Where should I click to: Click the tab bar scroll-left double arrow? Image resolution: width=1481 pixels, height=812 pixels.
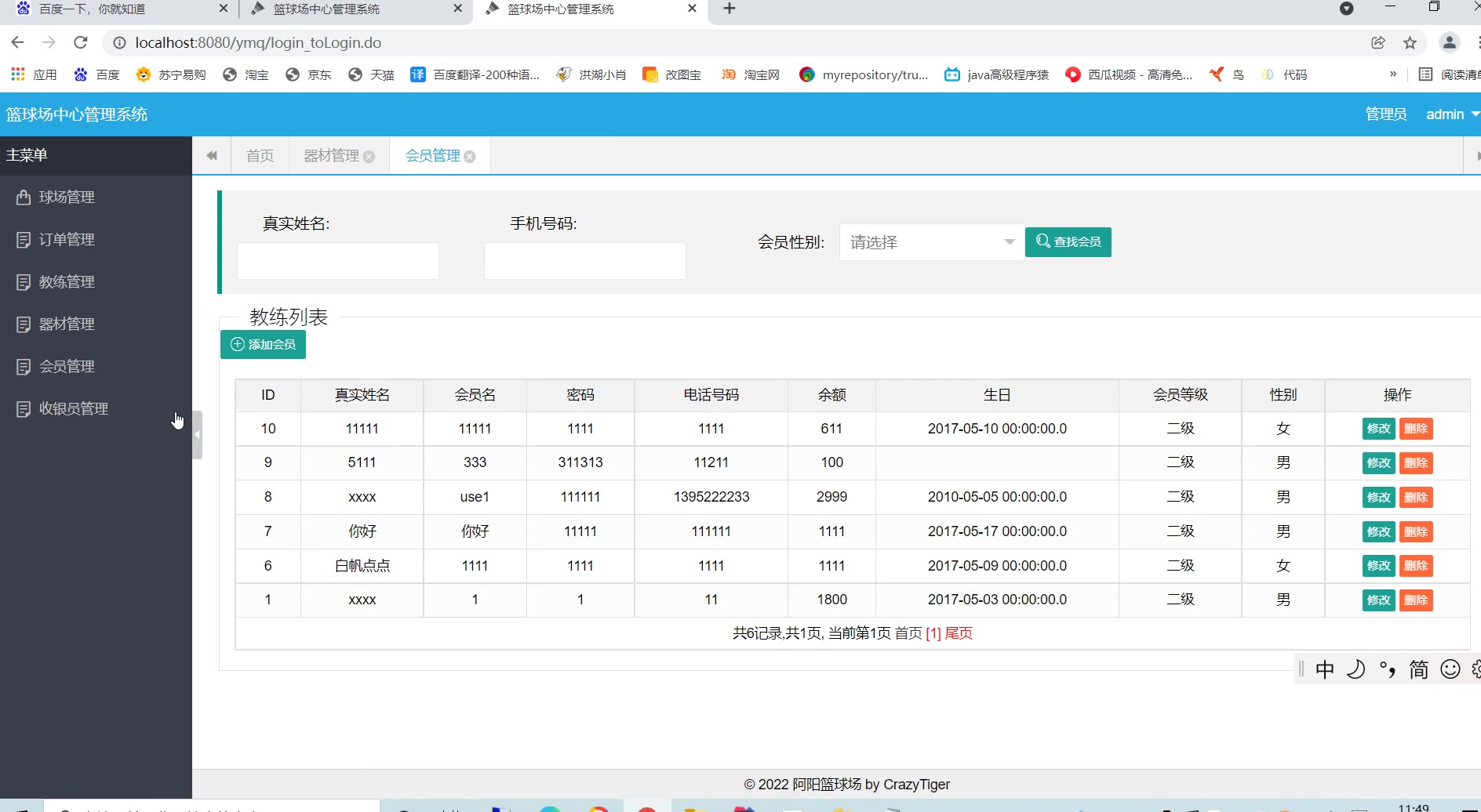pos(212,156)
